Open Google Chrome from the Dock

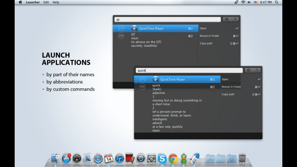[173, 158]
